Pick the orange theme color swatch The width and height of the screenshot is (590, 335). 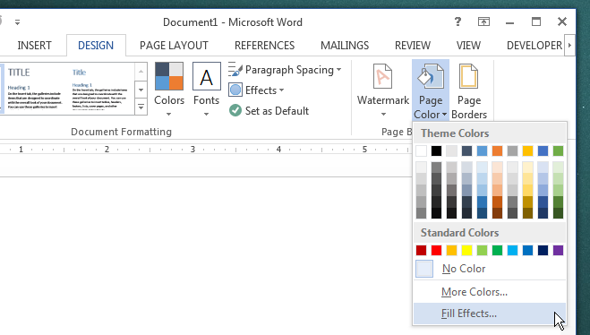497,151
